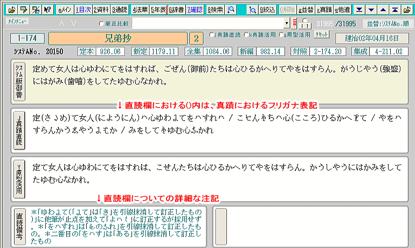Click the record count 31995 /31995
This screenshot has width=415, height=248.
click(x=336, y=24)
